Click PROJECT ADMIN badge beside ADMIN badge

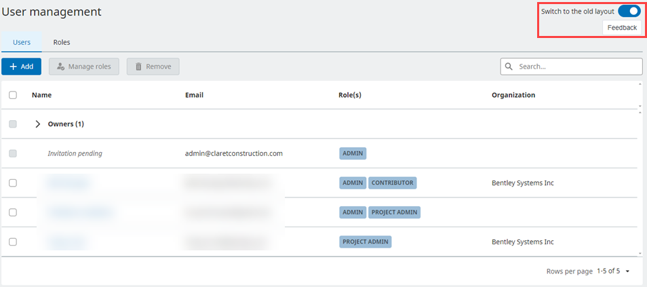(394, 212)
